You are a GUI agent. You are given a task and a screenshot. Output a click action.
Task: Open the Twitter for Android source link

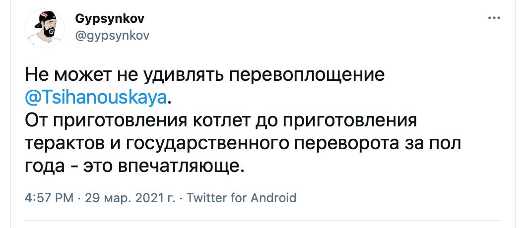[241, 198]
